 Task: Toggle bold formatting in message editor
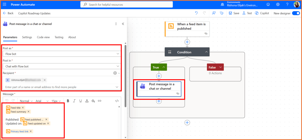click(x=68, y=101)
